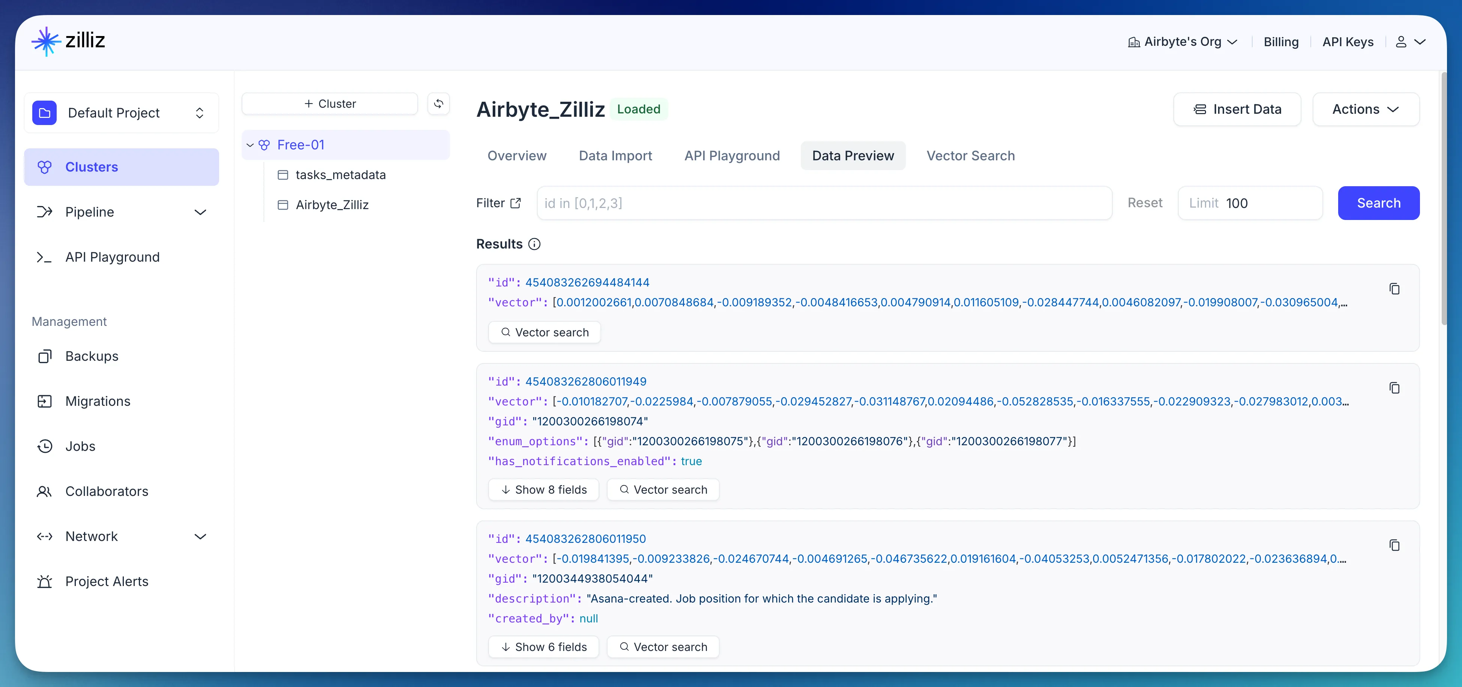Click the Free-01 cluster icon

pyautogui.click(x=264, y=145)
